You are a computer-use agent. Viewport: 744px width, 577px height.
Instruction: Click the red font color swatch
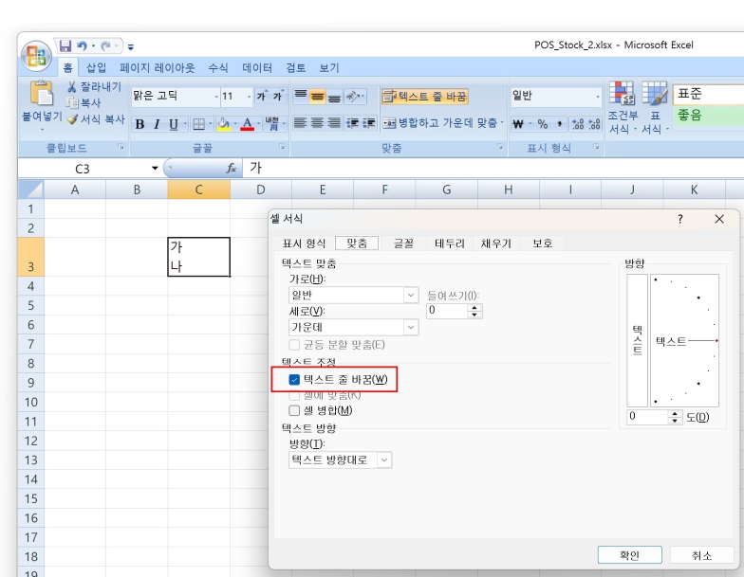246,124
